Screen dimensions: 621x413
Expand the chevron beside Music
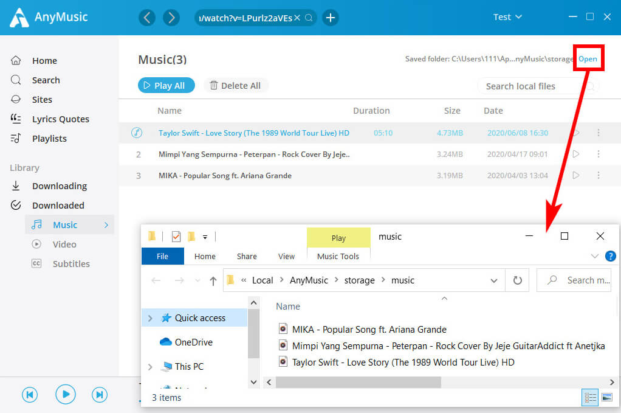point(106,225)
